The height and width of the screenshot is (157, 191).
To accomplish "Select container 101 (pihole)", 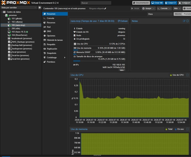I will [17, 19].
